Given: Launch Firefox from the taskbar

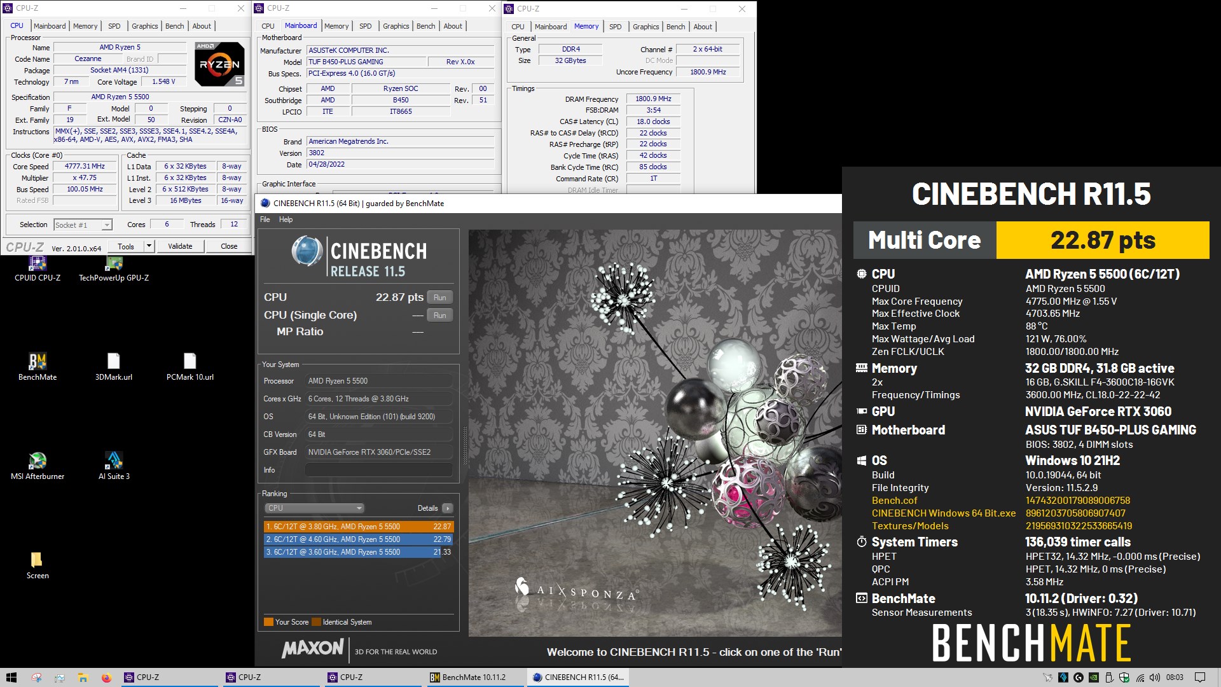Looking at the screenshot, I should pyautogui.click(x=106, y=677).
